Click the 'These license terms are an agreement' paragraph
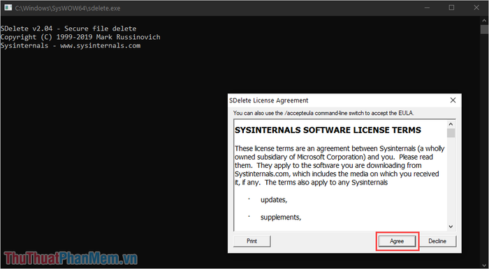The width and height of the screenshot is (489, 269). click(x=340, y=165)
